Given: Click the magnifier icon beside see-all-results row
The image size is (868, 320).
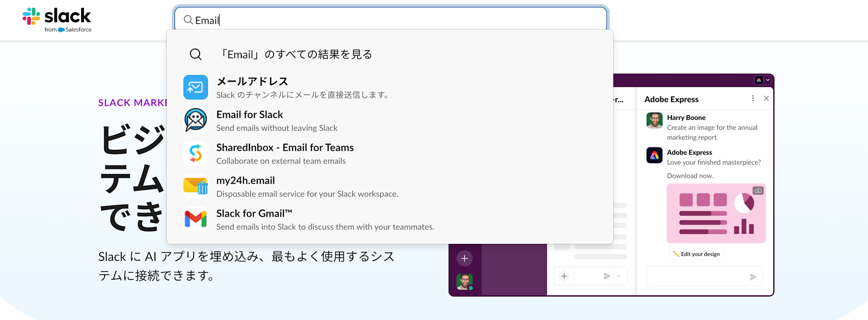Looking at the screenshot, I should click(196, 54).
